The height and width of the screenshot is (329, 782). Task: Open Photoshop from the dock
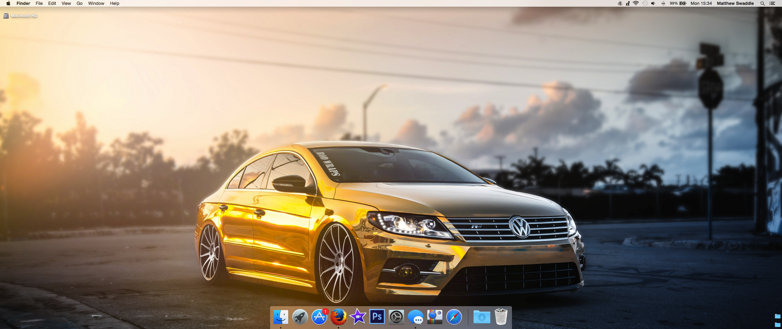coord(377,317)
